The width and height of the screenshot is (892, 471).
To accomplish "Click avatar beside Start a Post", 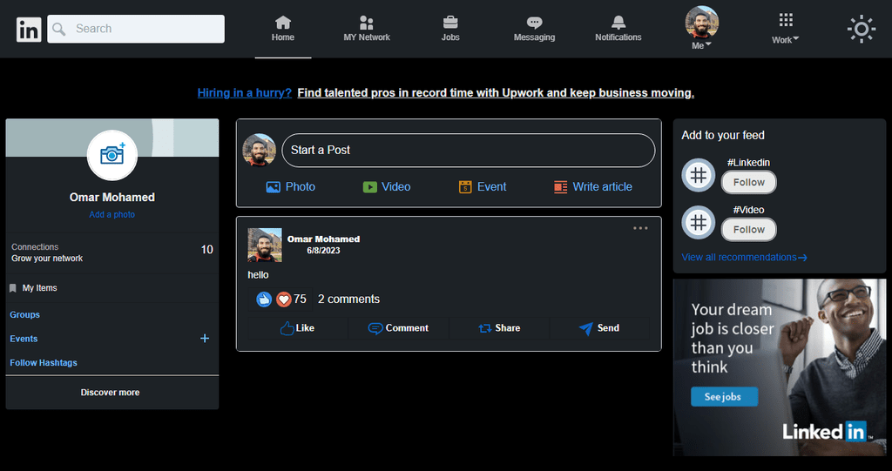I will point(259,150).
